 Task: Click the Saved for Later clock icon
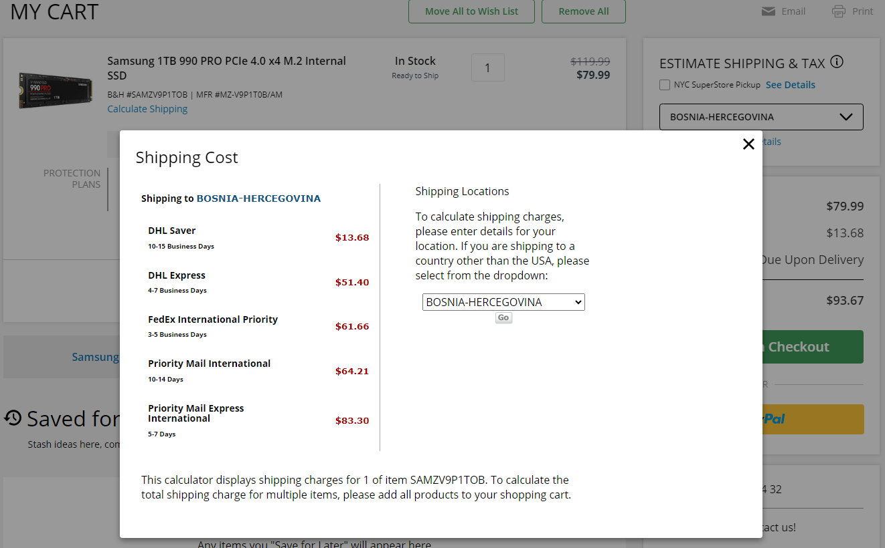point(13,418)
